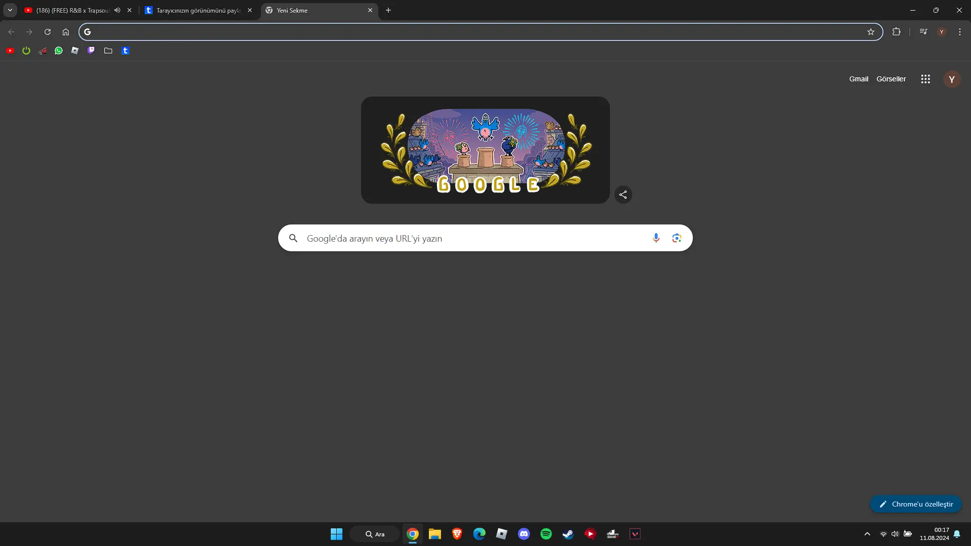Close the Yeni Sekme tab
The height and width of the screenshot is (546, 971).
[x=370, y=10]
